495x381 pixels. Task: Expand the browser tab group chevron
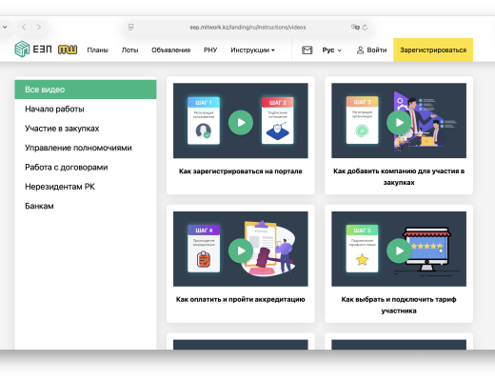(5, 27)
